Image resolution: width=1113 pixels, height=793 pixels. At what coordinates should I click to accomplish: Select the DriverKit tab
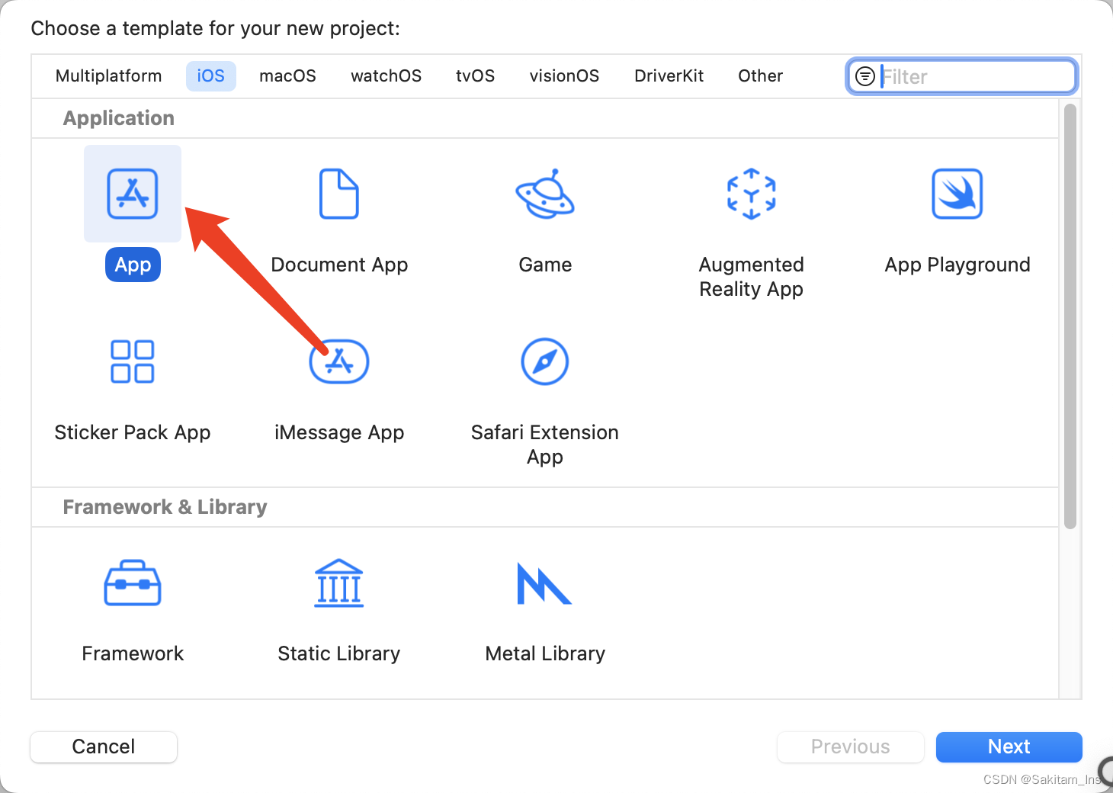669,76
